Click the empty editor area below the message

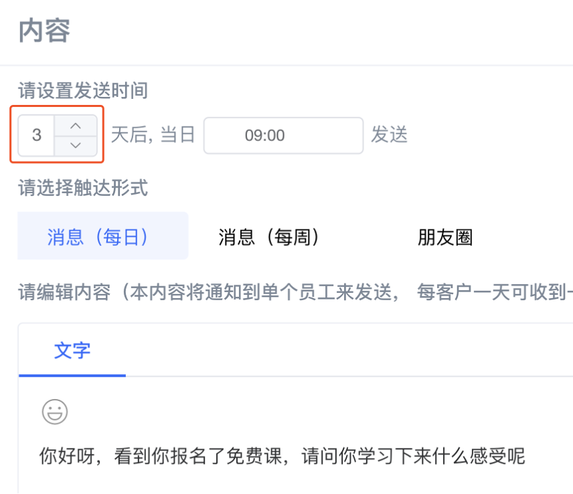[x=293, y=481]
